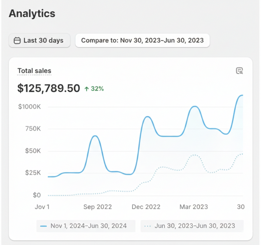Click the calendar icon beside Last 30 days
This screenshot has height=245, width=261.
pos(17,41)
